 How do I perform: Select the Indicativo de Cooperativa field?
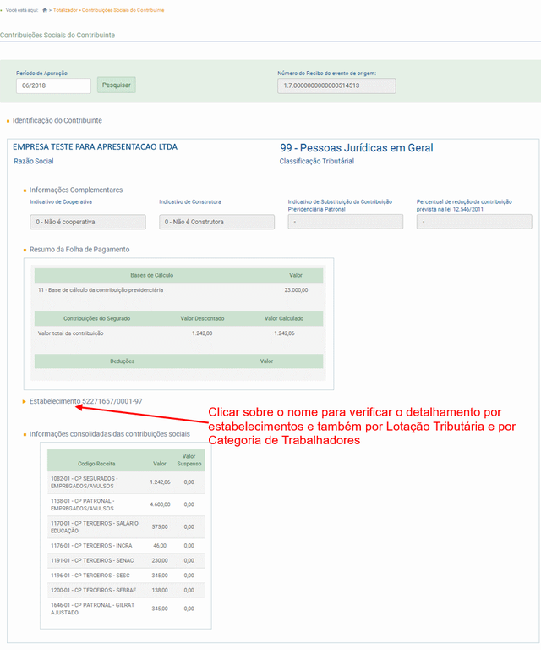[89, 222]
